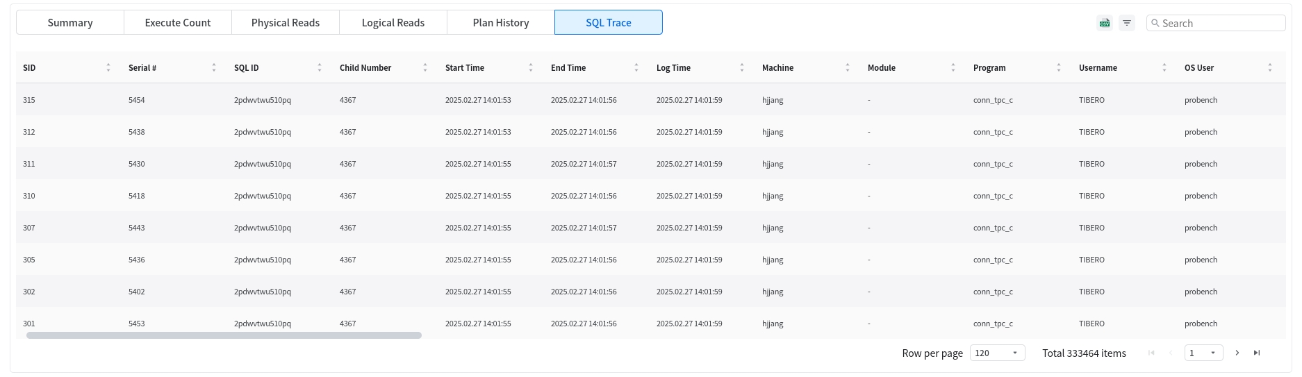
Task: Click the horizontal table scrollbar
Action: coord(224,335)
